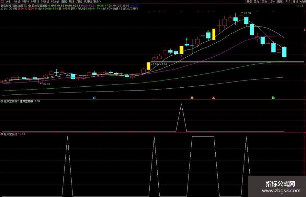Switch to the 分时 intraday view
Viewport: 306px width, 197px height.
coord(9,2)
